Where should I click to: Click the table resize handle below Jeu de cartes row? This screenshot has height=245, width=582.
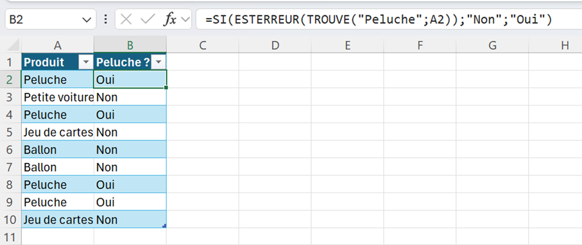click(x=164, y=225)
